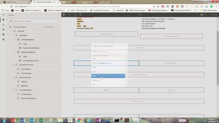Select RecipientNameAndAddress in the tree

click(x=31, y=48)
